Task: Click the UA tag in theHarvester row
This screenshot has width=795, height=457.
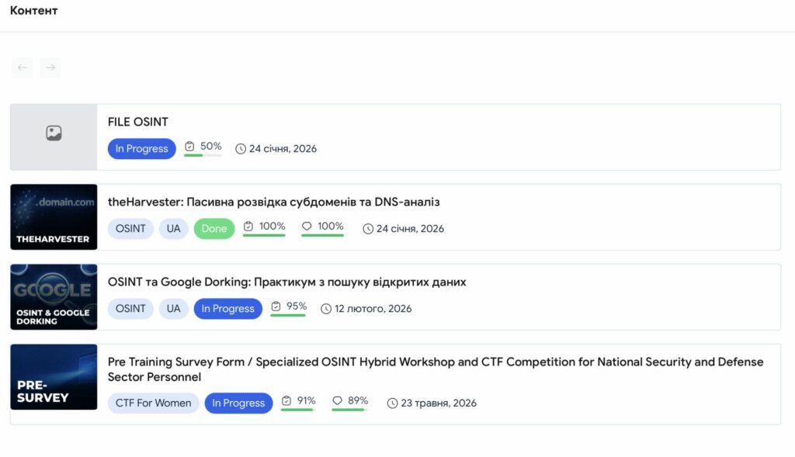Action: coord(173,229)
